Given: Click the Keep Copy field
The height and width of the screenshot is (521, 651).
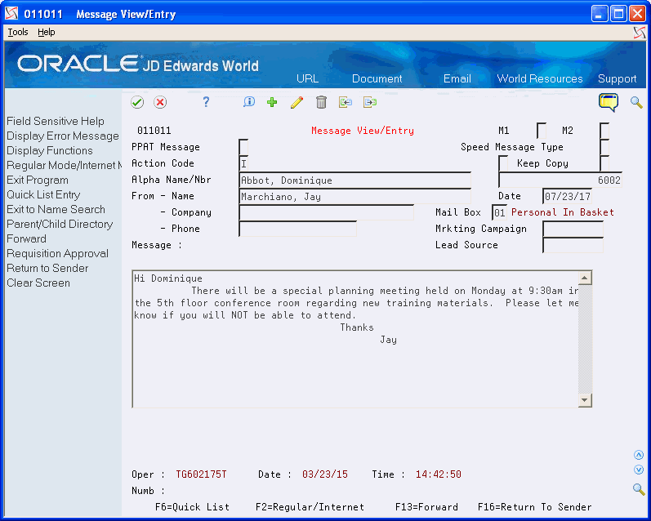Looking at the screenshot, I should [x=604, y=163].
